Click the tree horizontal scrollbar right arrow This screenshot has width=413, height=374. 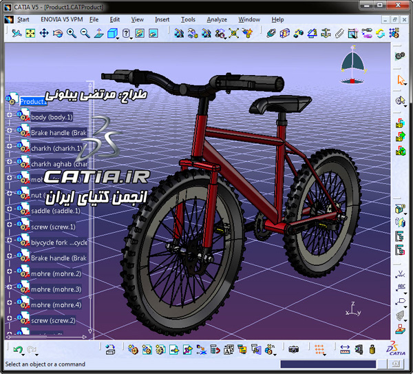coord(84,337)
